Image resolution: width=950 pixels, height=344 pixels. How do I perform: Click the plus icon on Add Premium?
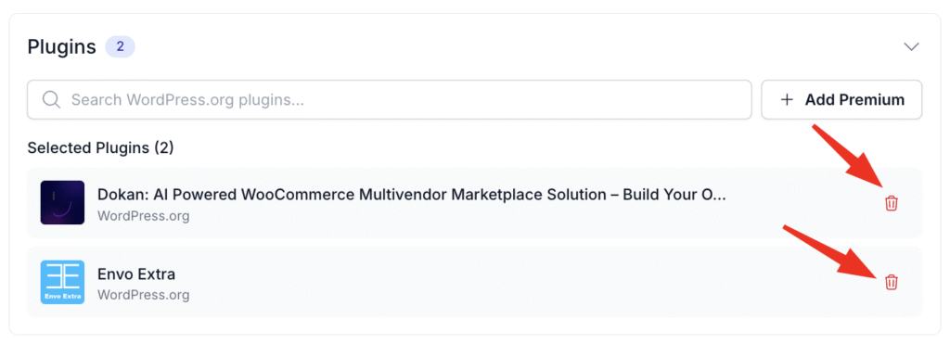[787, 99]
